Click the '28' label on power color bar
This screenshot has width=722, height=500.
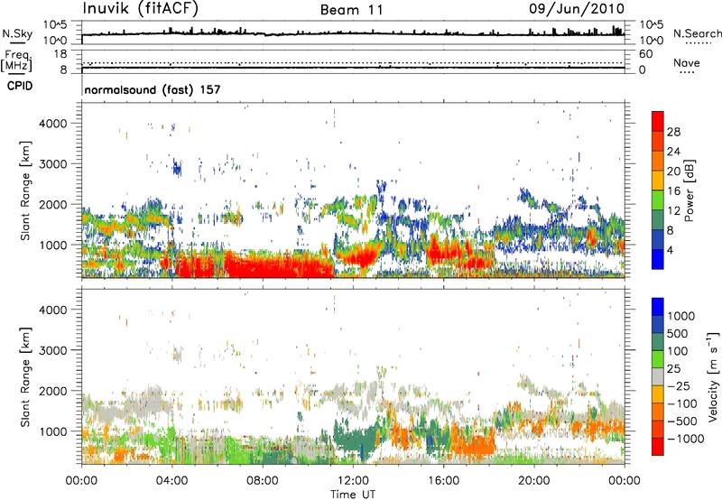(x=673, y=132)
